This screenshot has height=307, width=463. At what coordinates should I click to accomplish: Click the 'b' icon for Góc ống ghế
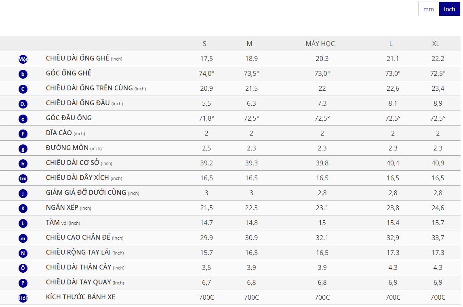tap(23, 74)
